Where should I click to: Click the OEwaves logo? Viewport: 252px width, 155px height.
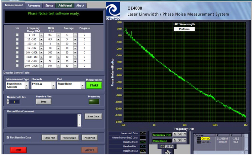click(113, 11)
